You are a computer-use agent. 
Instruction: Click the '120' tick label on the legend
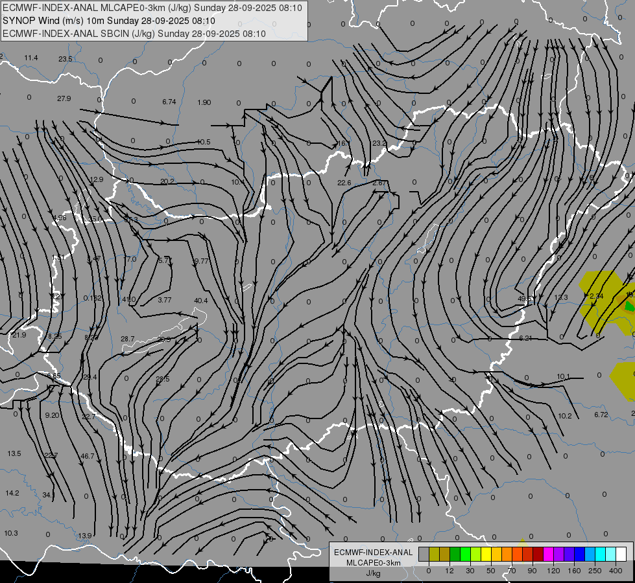pyautogui.click(x=553, y=571)
